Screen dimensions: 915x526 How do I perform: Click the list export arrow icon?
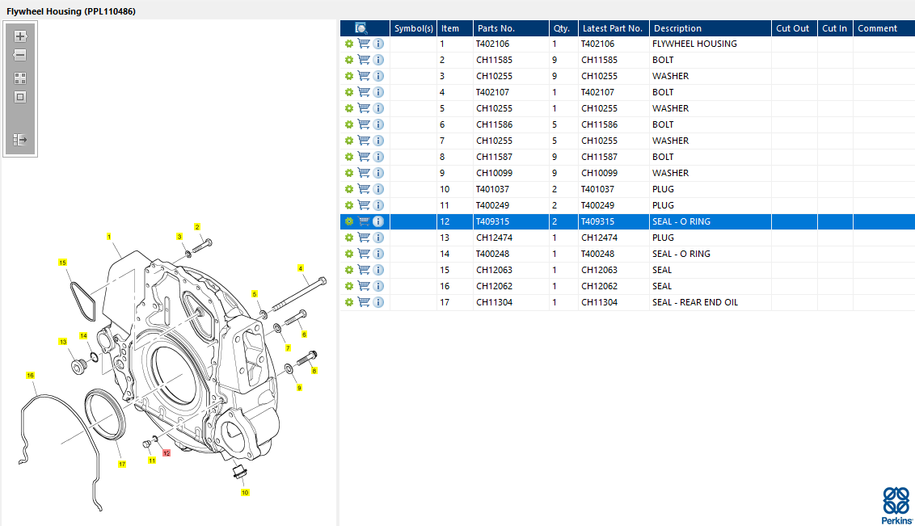pyautogui.click(x=20, y=140)
